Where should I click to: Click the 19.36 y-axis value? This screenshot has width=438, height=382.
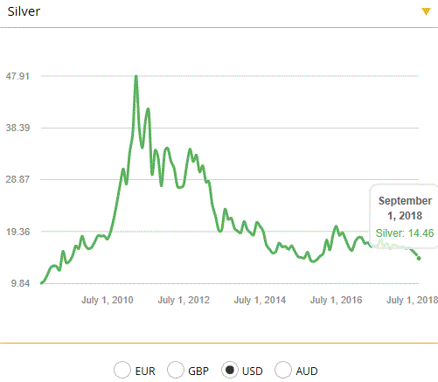[x=17, y=232]
